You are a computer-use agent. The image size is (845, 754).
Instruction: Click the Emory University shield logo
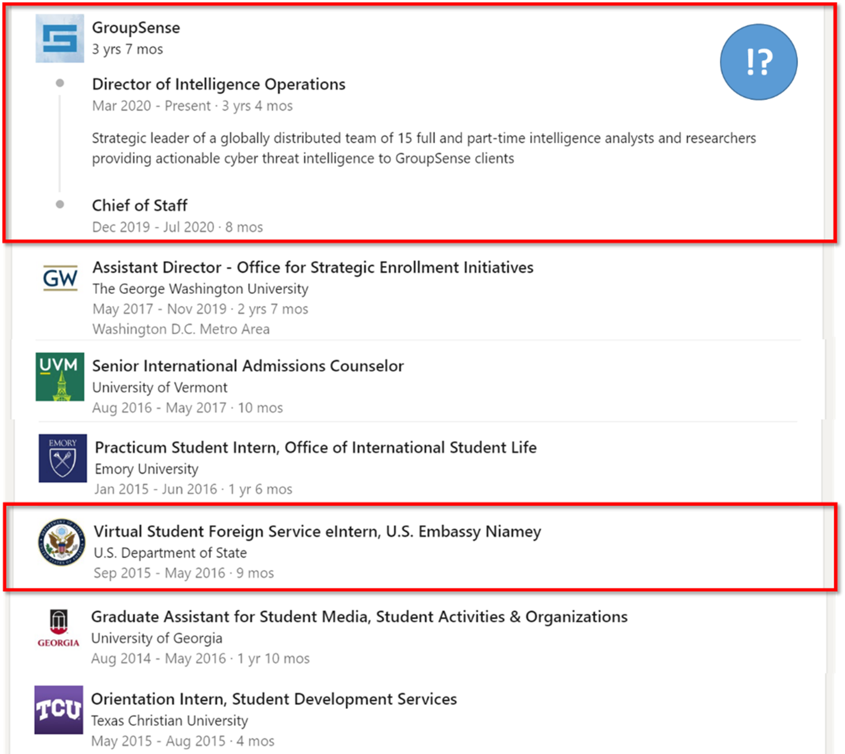coord(63,458)
